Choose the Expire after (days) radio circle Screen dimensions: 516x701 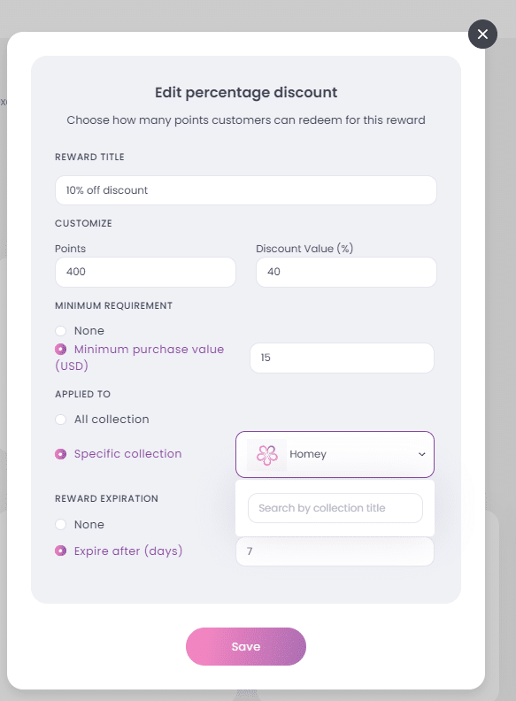[61, 551]
